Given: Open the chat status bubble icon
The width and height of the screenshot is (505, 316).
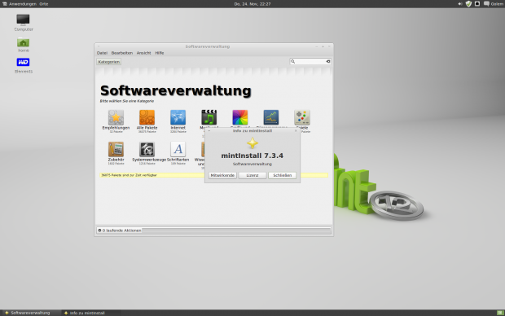Looking at the screenshot, I should pos(486,4).
